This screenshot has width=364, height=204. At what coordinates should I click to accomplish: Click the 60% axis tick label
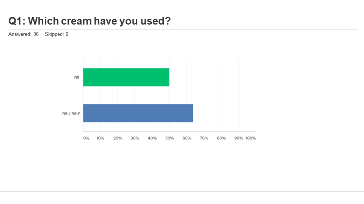click(187, 138)
